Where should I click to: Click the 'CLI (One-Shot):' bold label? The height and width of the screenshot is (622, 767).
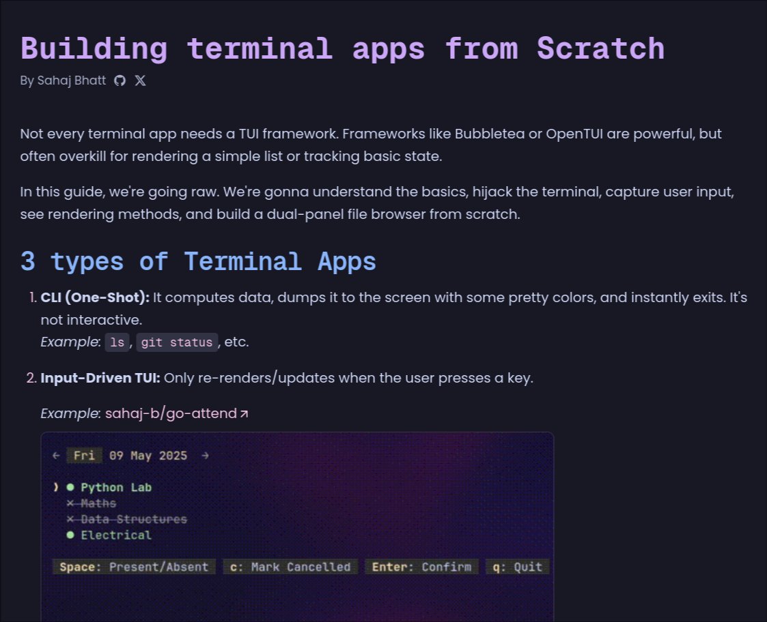pyautogui.click(x=95, y=297)
